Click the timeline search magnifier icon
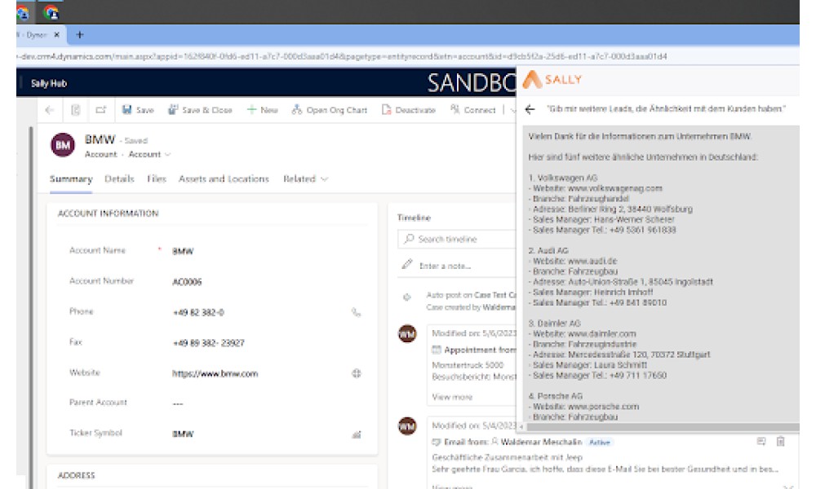The height and width of the screenshot is (489, 816). [409, 239]
